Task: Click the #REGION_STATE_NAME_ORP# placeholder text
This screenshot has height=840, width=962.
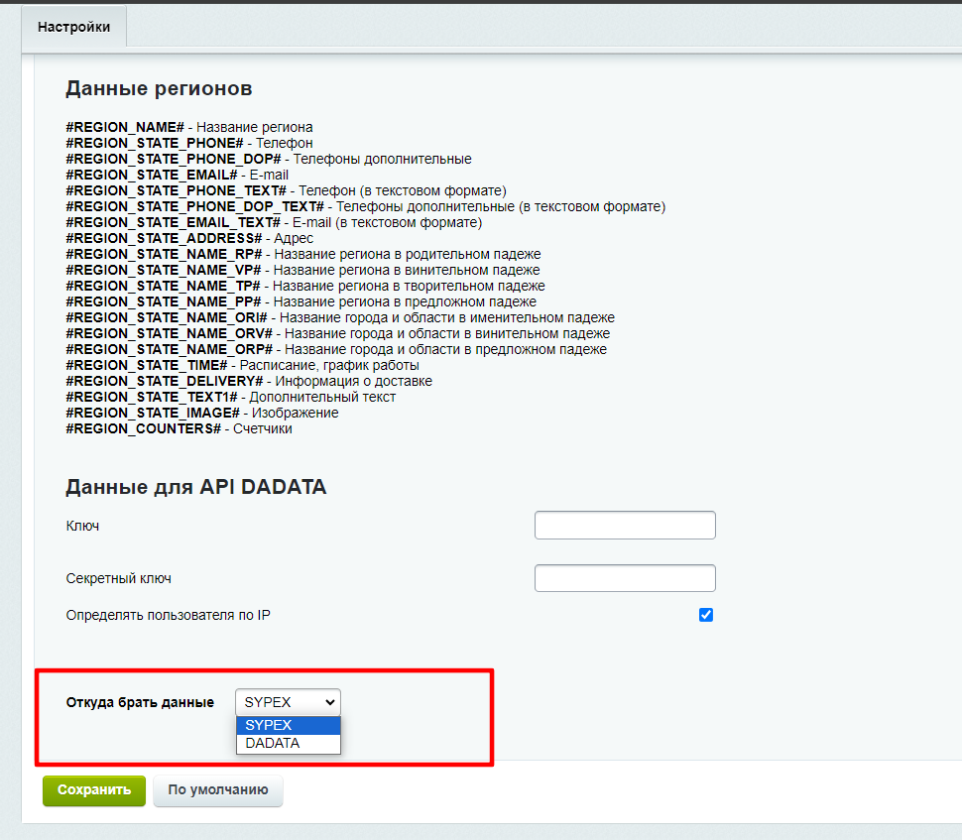Action: pos(170,350)
